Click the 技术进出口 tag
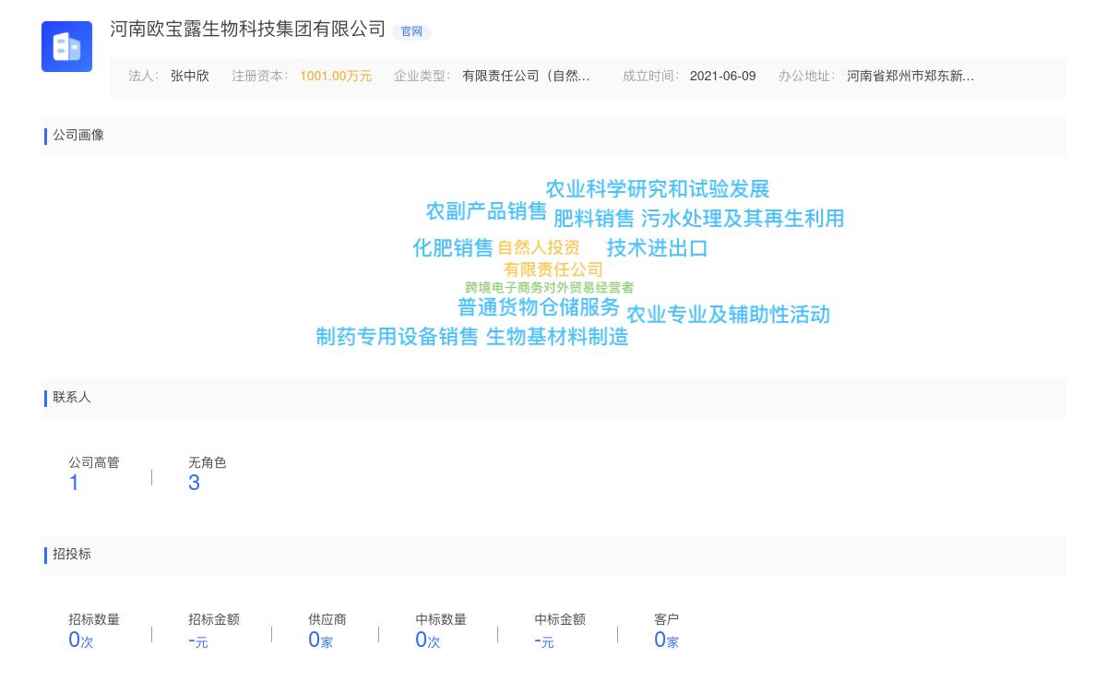This screenshot has width=1107, height=694. pos(657,247)
